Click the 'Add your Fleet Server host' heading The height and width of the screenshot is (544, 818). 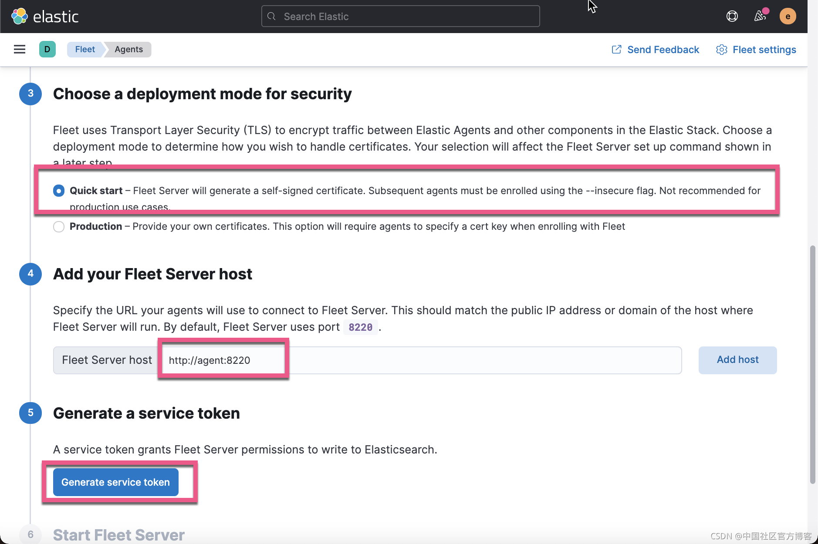(152, 274)
